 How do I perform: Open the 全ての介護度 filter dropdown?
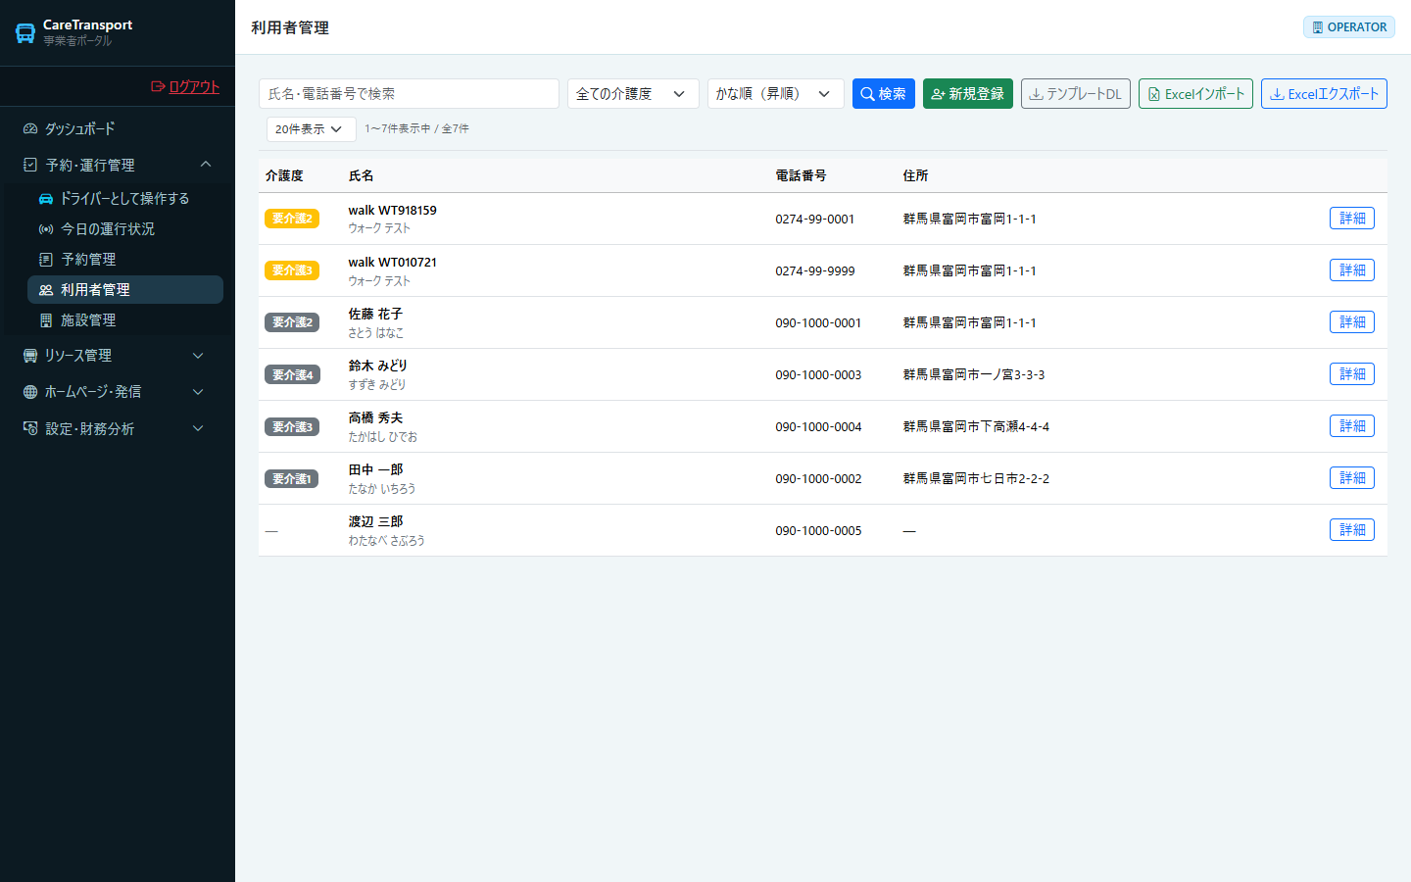[x=633, y=94]
